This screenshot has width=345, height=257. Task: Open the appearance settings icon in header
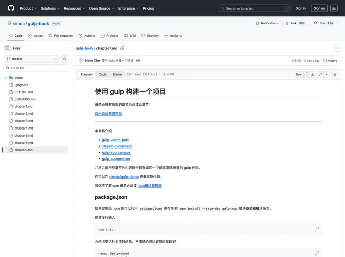(x=334, y=8)
